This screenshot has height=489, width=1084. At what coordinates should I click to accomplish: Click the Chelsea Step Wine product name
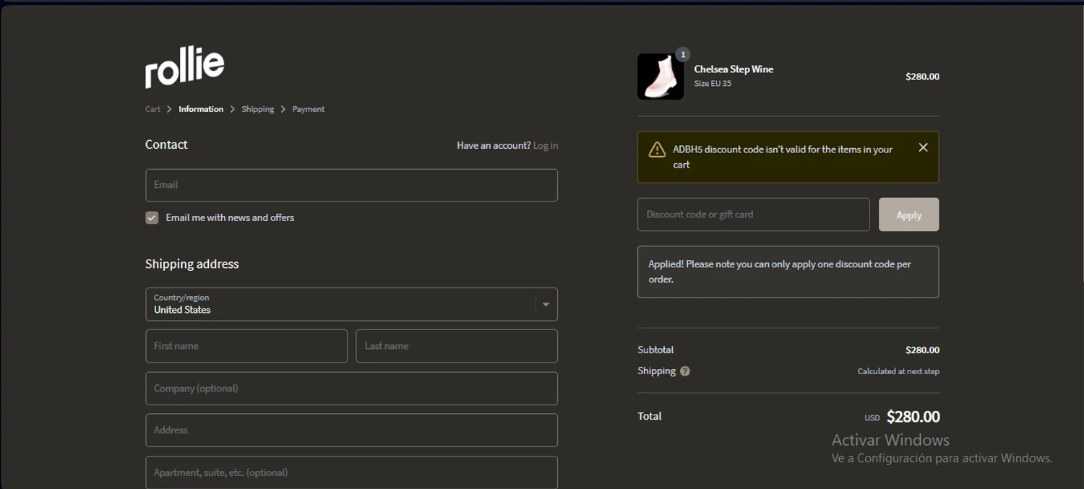tap(734, 69)
